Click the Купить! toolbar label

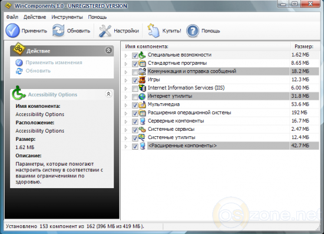point(171,31)
